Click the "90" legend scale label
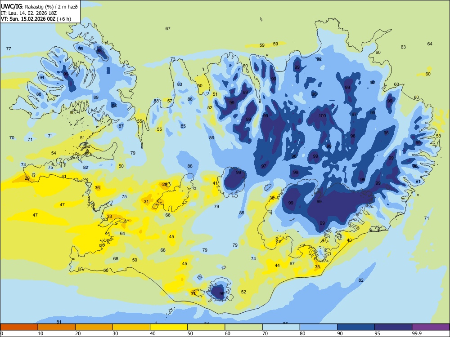The height and width of the screenshot is (337, 450). point(340,333)
